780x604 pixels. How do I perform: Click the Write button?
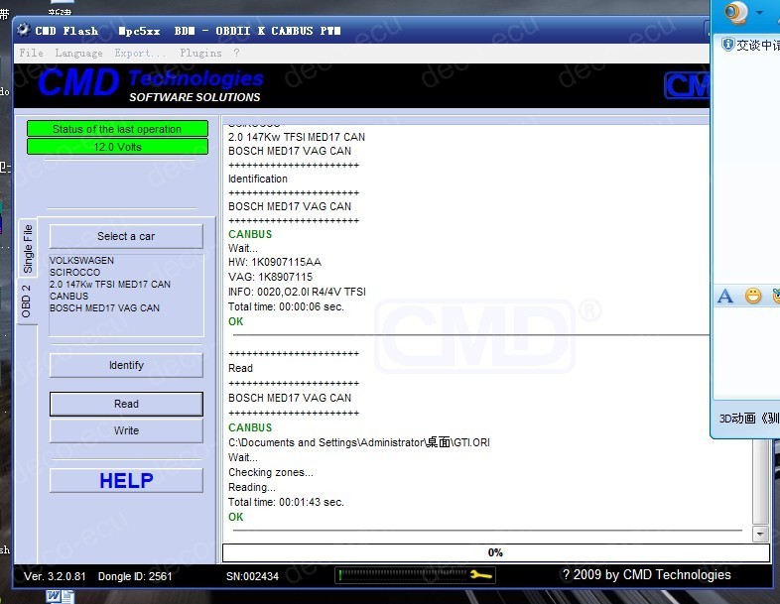[x=126, y=430]
